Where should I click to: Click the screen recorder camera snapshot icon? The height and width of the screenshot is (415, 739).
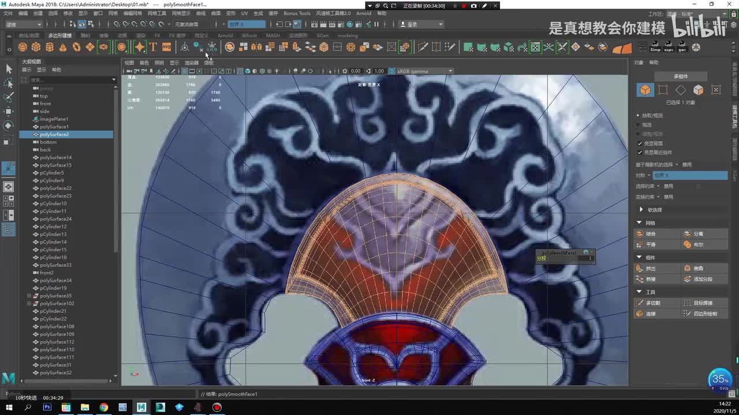(474, 6)
